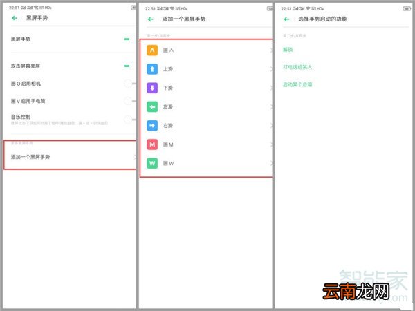Select the blue 上滑 up-arrow icon
This screenshot has height=311, width=415.
click(x=152, y=69)
